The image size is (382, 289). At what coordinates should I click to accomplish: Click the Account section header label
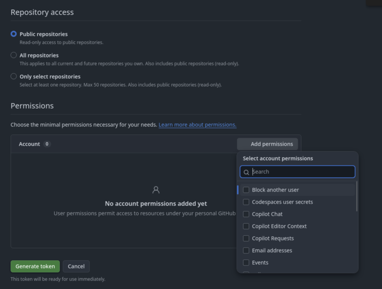tap(29, 144)
